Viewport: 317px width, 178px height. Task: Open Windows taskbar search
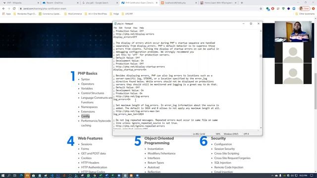[9, 176]
